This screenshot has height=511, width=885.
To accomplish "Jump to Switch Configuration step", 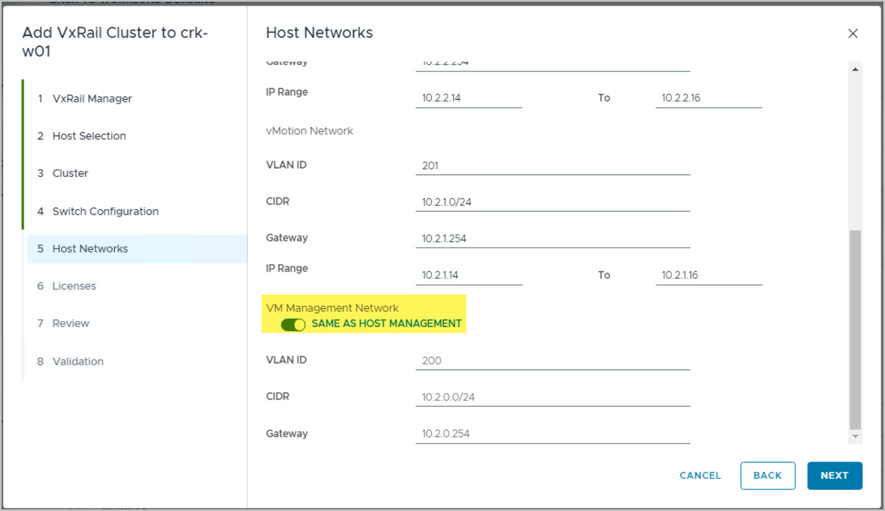I will click(x=105, y=211).
